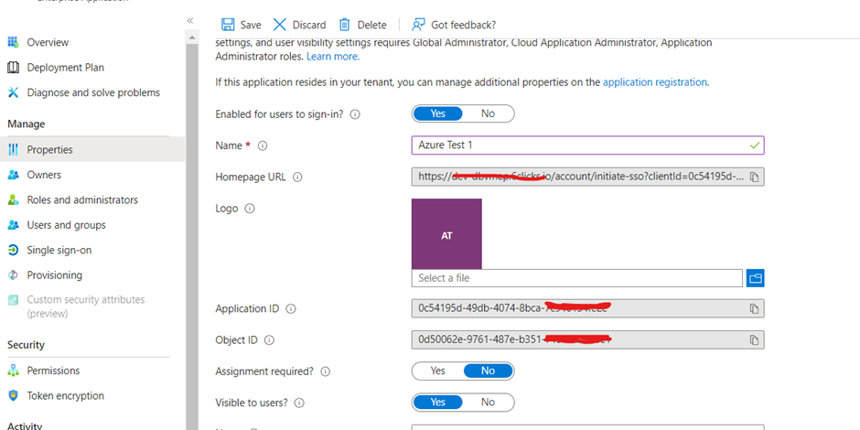
Task: Click the Delete button label
Action: pos(371,25)
